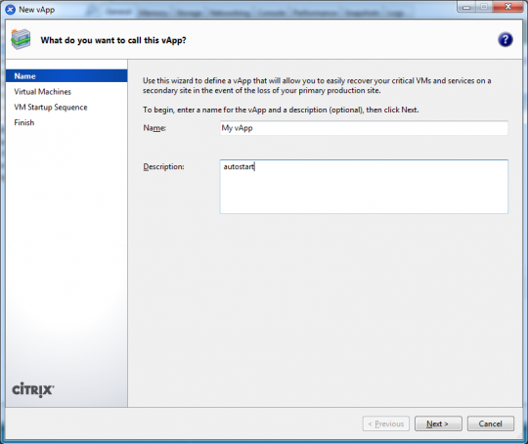The width and height of the screenshot is (528, 444).
Task: Maximize the New vApp dialog window
Action: (x=484, y=7)
